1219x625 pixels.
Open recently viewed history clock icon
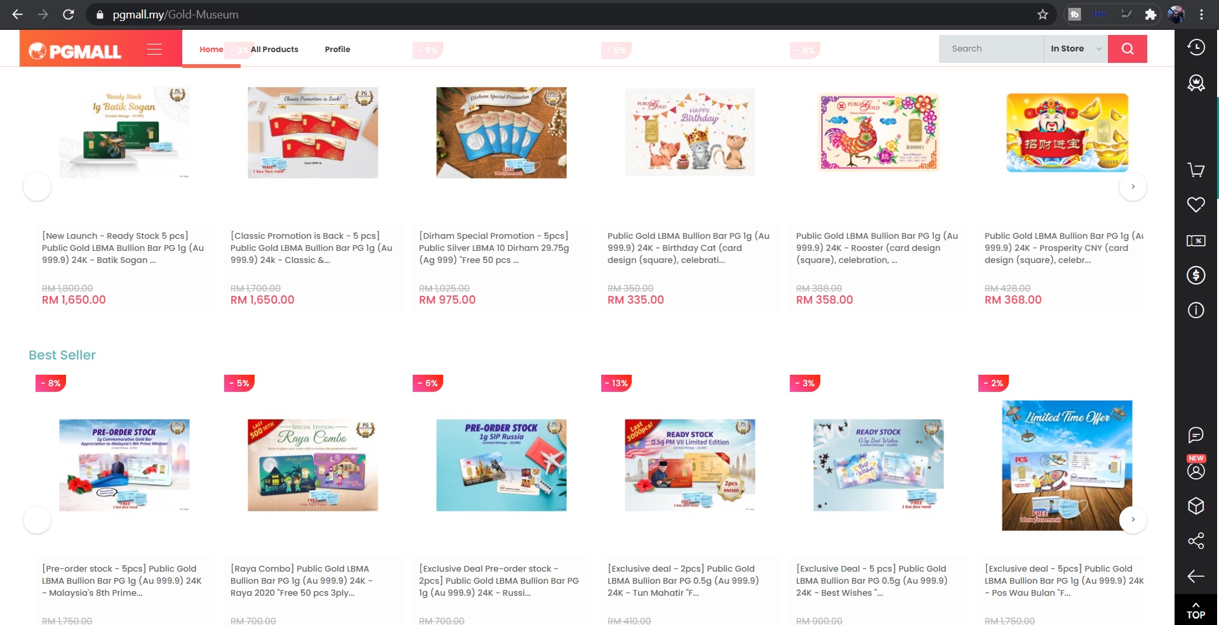pyautogui.click(x=1196, y=47)
